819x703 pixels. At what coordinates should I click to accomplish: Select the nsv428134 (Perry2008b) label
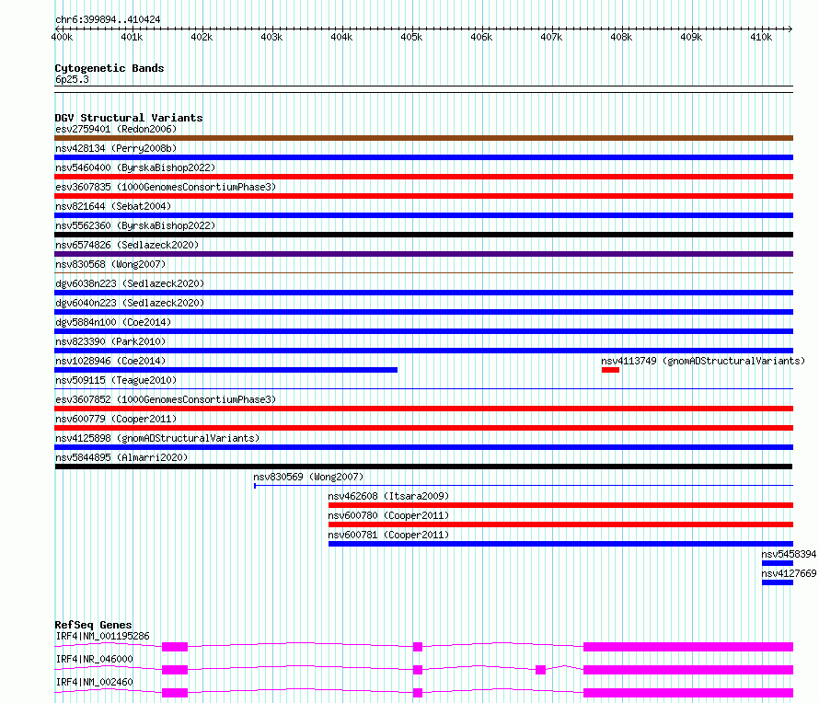[x=116, y=148]
